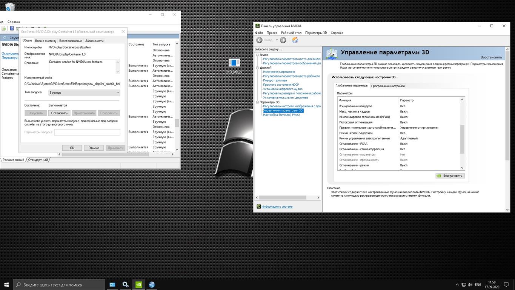Select Сглаживание - FXAA row
The width and height of the screenshot is (515, 290).
pos(398,143)
